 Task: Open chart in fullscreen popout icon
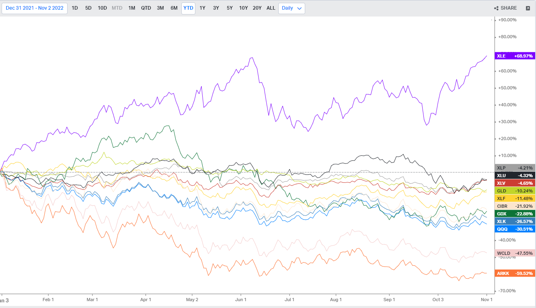[528, 8]
